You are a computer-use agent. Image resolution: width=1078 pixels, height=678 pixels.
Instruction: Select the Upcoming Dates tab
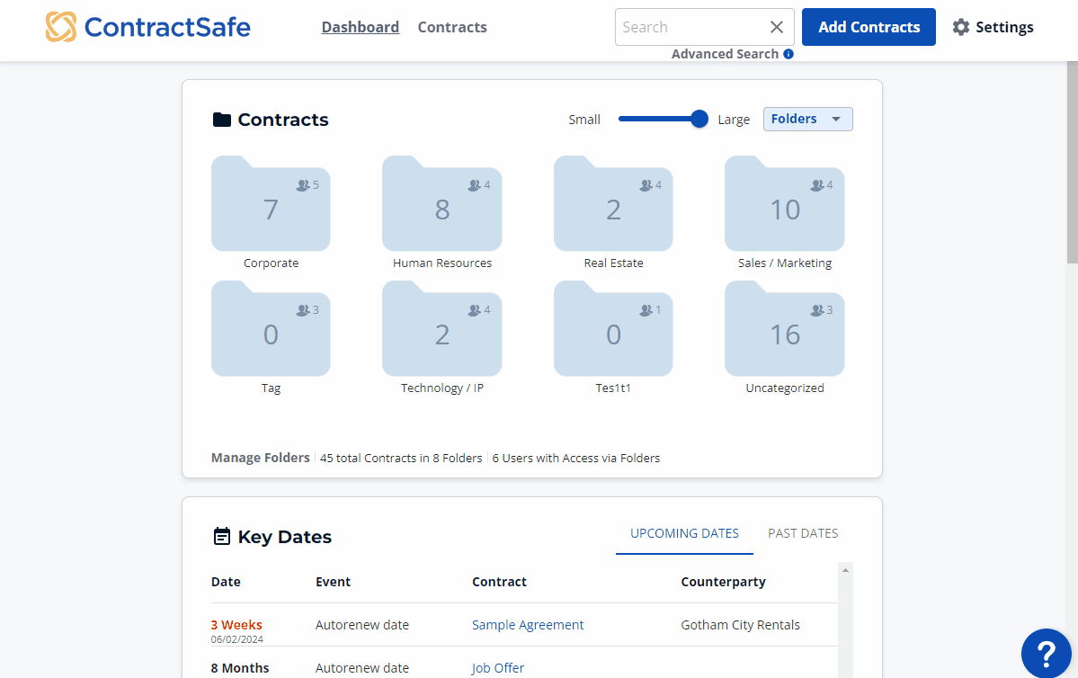tap(684, 533)
